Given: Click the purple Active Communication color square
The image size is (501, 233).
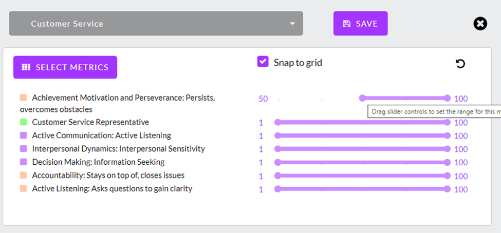Looking at the screenshot, I should (23, 135).
